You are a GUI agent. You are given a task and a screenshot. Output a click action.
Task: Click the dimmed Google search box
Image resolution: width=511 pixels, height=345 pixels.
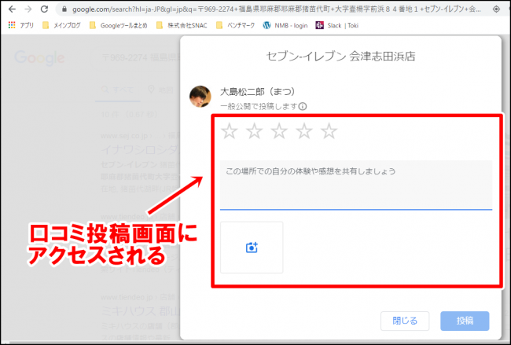click(x=135, y=58)
